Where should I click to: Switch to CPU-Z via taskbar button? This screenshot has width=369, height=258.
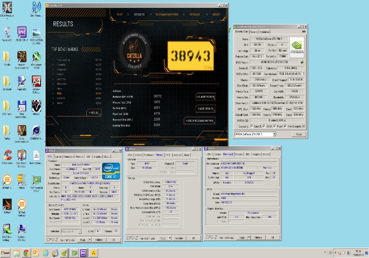pos(83,253)
